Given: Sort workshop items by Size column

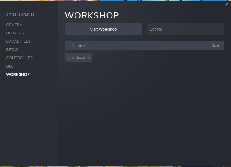Looking at the screenshot, I should point(215,45).
